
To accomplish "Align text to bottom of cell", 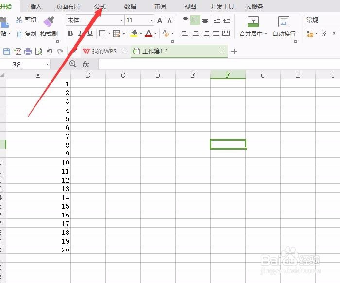I will pos(205,20).
